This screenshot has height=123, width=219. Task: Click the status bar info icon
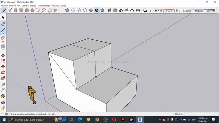[7, 114]
